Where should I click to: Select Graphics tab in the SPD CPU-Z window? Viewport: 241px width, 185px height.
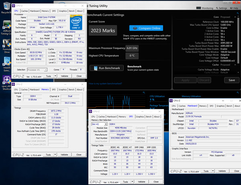coord(140,116)
